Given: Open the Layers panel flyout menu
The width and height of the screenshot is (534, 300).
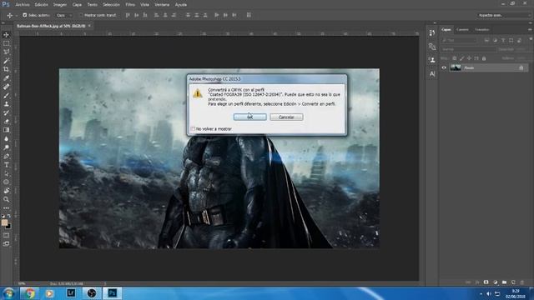Looking at the screenshot, I should point(530,30).
